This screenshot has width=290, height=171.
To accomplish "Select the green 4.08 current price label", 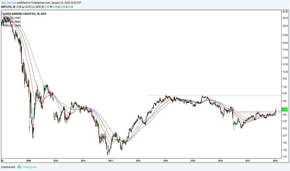I will pos(284,109).
